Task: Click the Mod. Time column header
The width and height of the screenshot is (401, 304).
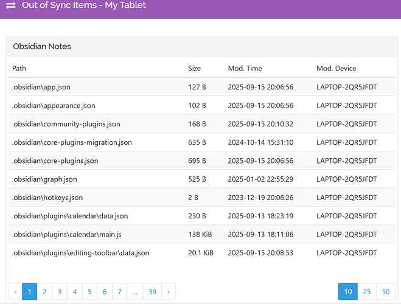Action: (x=245, y=68)
